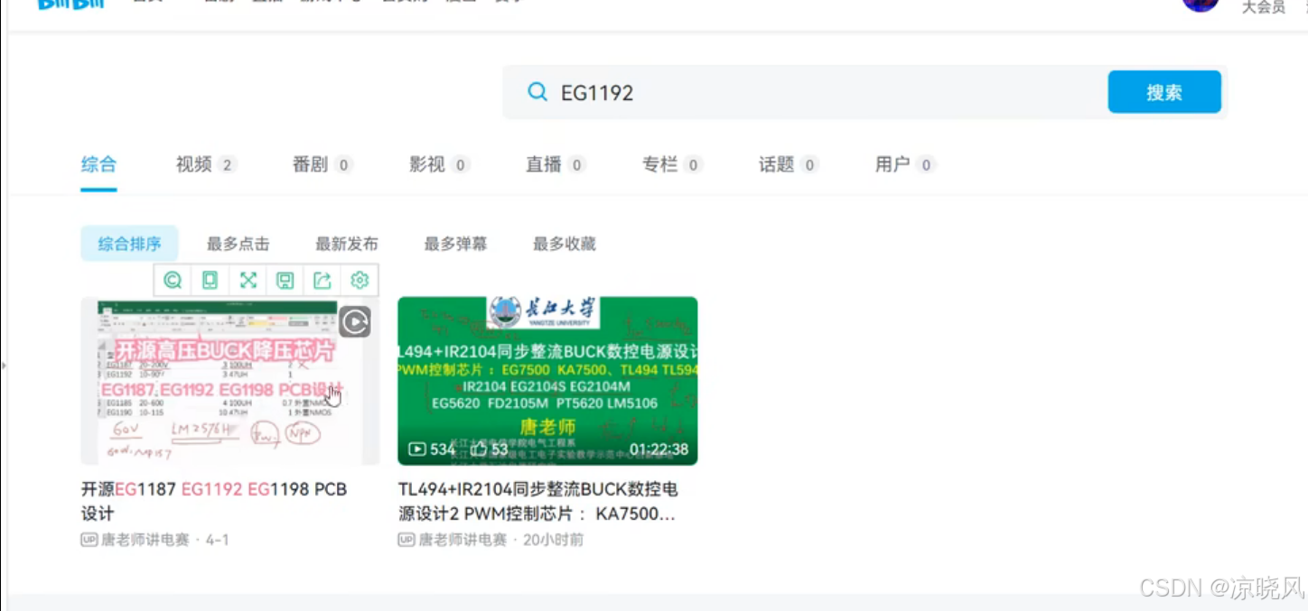Click the thumbs-up like icon showing 53
Screen dimensions: 1308x611
click(x=478, y=449)
